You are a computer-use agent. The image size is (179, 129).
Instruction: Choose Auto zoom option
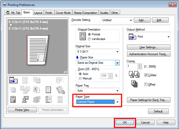click(80, 74)
